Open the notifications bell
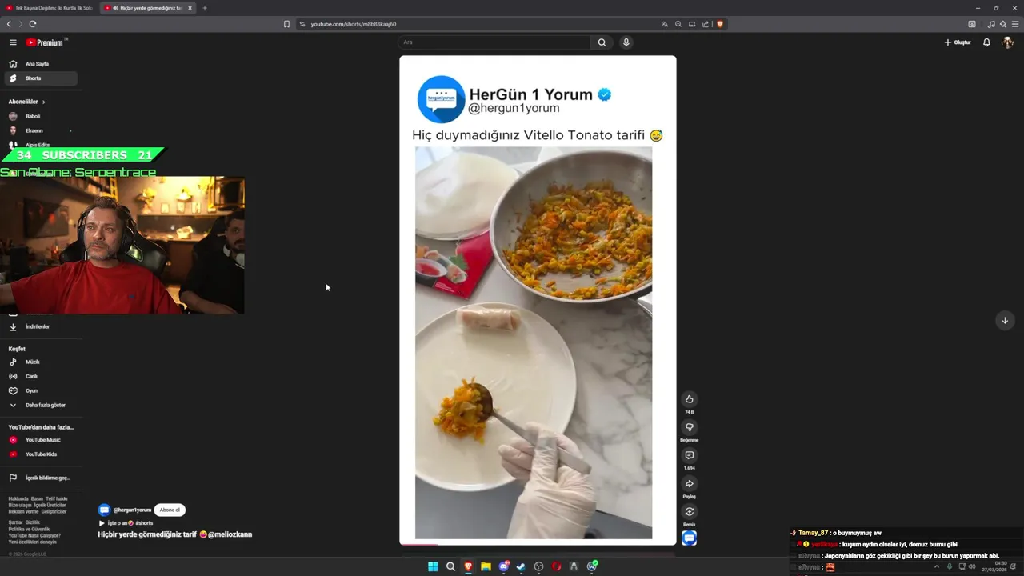Image resolution: width=1024 pixels, height=576 pixels. 986,42
